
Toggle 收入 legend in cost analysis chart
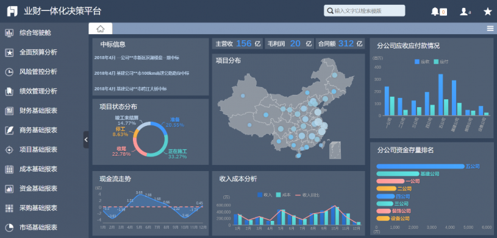pos(265,195)
